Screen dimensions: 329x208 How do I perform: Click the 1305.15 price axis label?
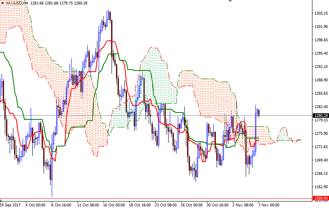321,13
